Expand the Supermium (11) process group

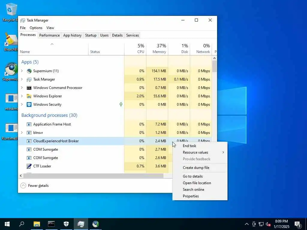tap(22, 71)
